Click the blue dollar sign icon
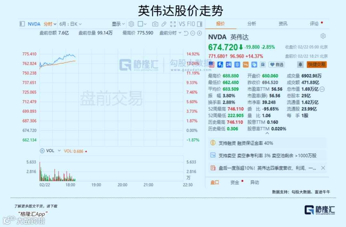The image size is (346, 227). pyautogui.click(x=237, y=65)
